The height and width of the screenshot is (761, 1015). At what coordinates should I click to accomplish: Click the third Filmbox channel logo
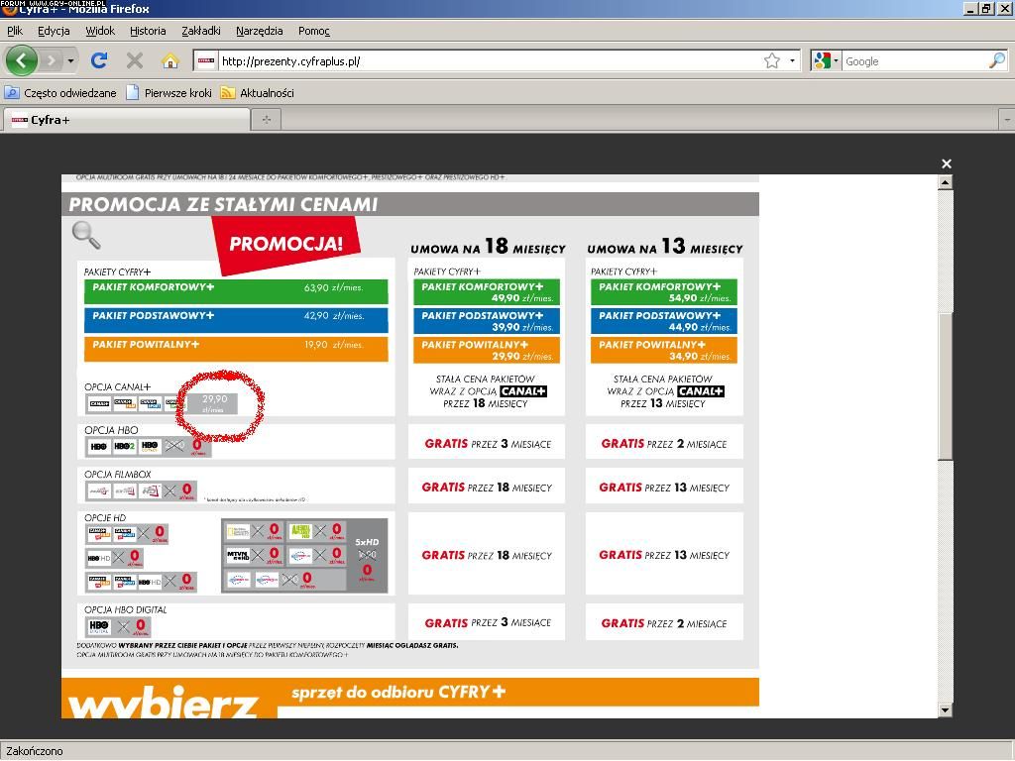point(150,491)
